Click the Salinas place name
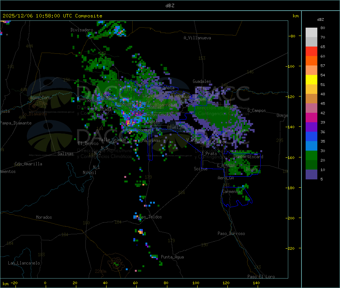Screen dimensions: 340x288 pyautogui.click(x=65, y=154)
